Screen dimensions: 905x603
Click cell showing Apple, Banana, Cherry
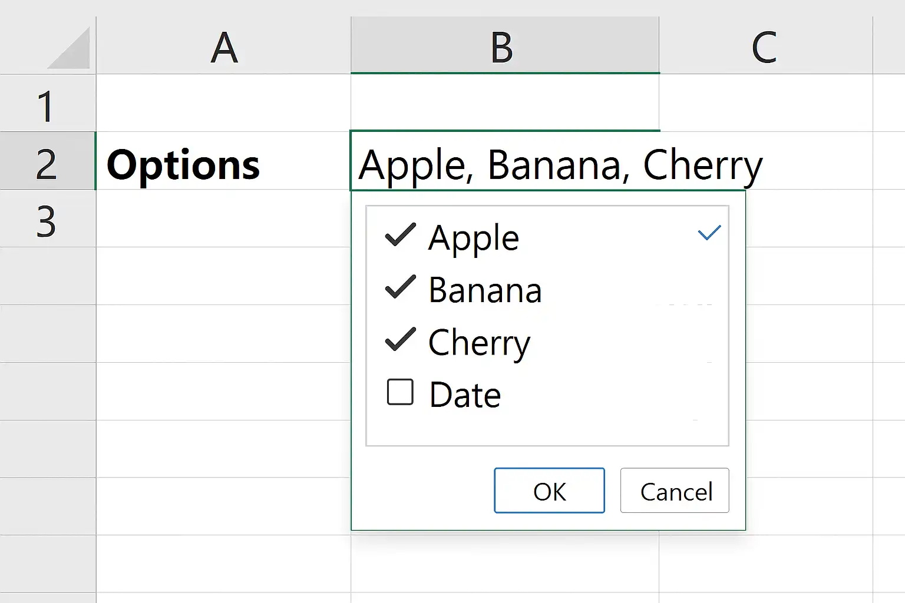[505, 161]
